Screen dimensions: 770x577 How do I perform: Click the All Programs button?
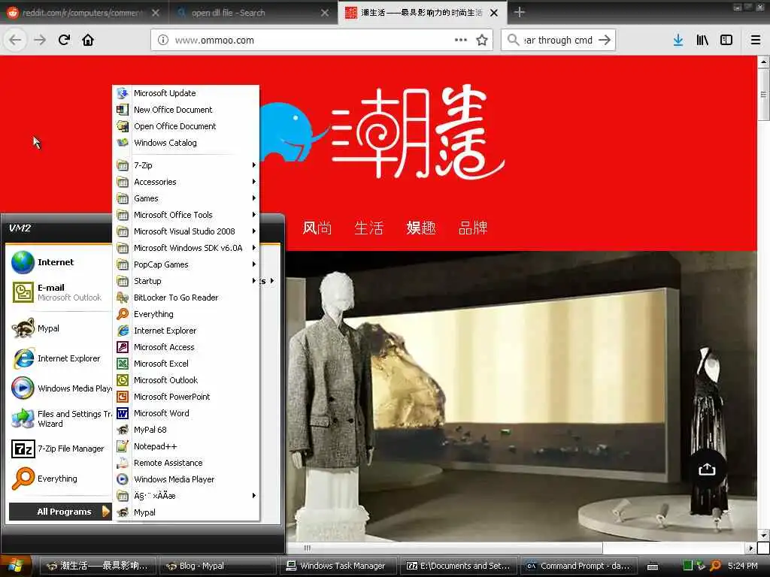60,511
